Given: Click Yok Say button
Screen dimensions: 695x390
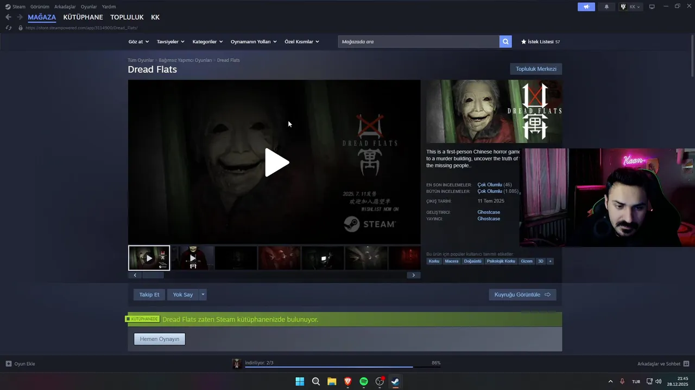Looking at the screenshot, I should [183, 295].
